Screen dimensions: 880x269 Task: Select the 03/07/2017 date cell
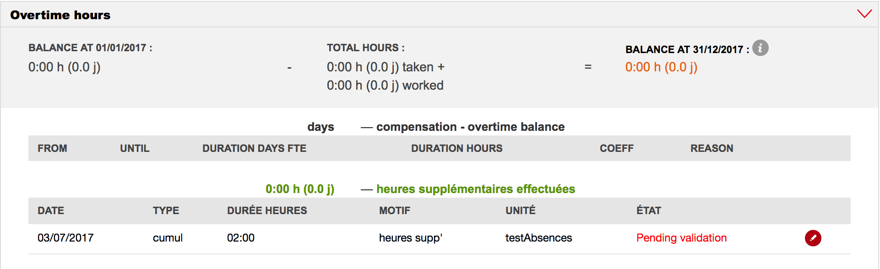(x=65, y=238)
